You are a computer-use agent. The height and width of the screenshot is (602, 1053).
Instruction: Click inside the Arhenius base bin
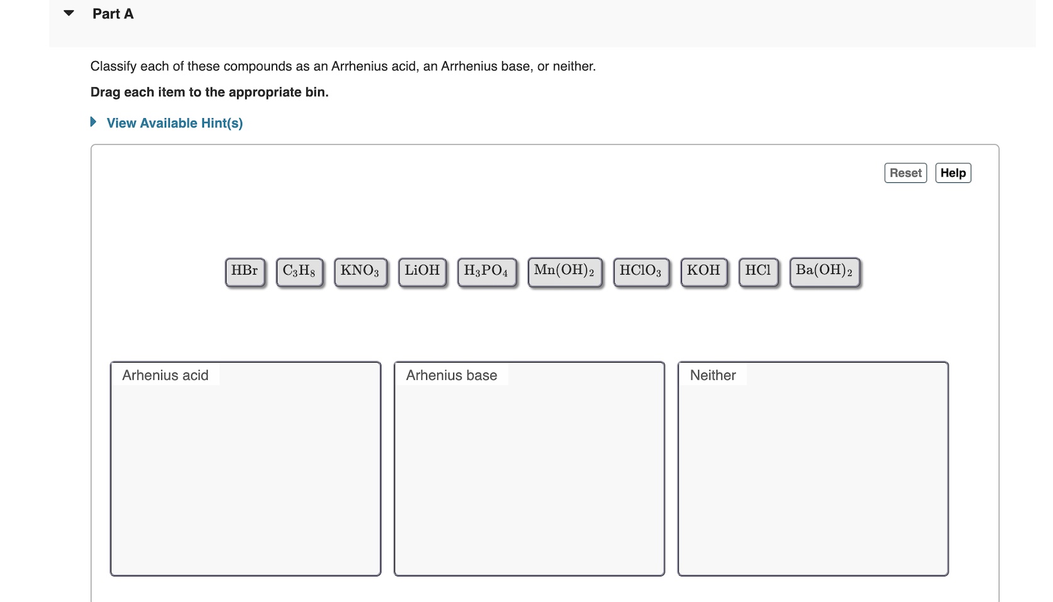[529, 471]
